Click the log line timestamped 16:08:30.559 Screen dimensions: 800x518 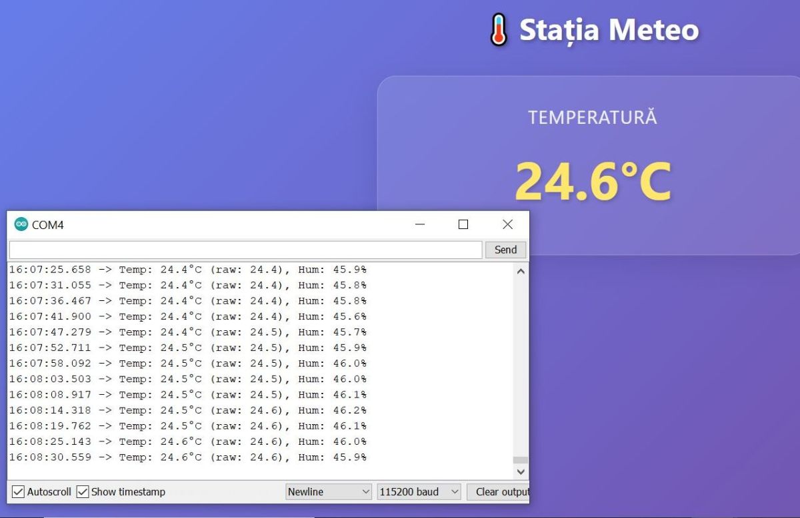187,457
